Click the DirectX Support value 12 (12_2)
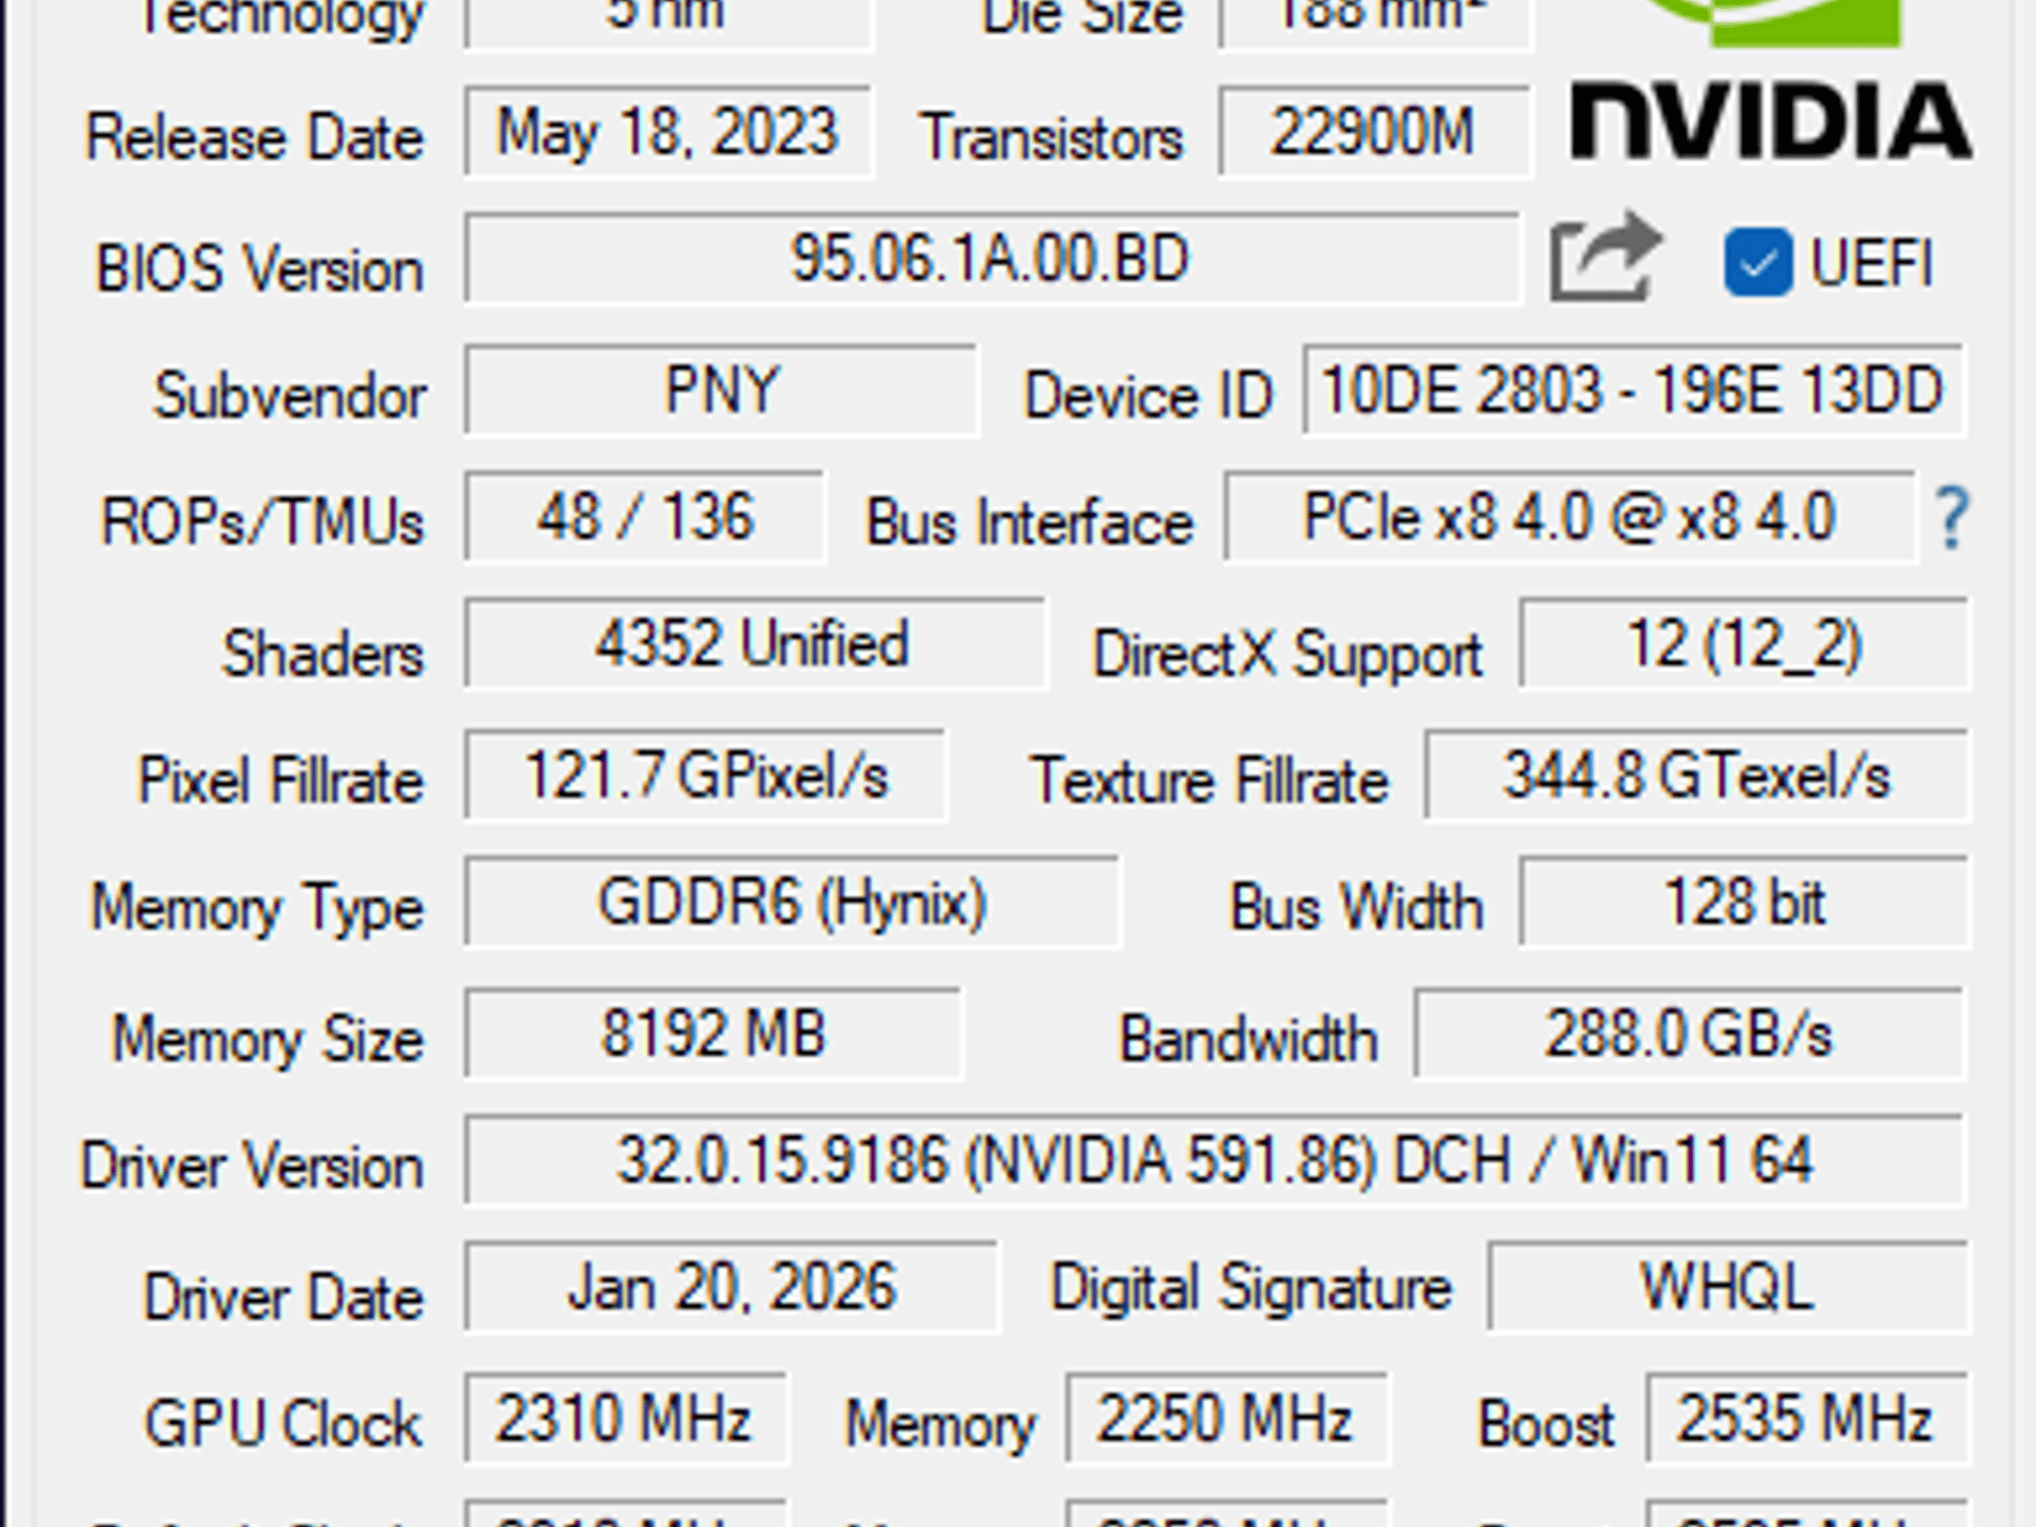The height and width of the screenshot is (1527, 2036). point(1744,644)
